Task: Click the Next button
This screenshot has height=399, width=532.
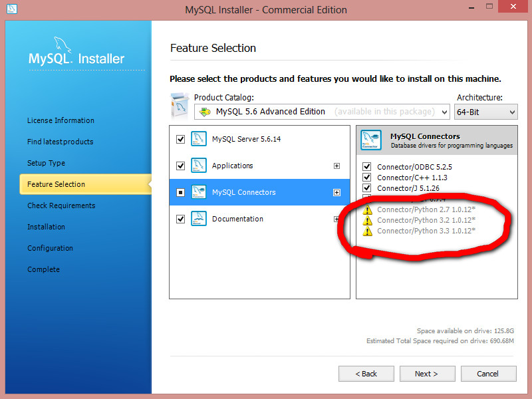Action: point(428,374)
